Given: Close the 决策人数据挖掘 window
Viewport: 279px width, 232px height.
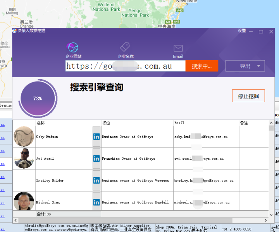Looking at the screenshot, I should point(271,32).
